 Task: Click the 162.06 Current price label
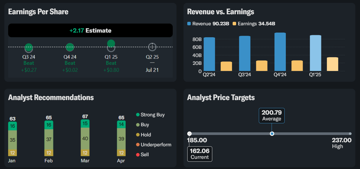click(199, 154)
